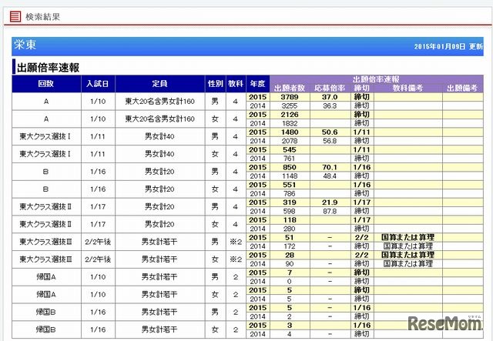Click 東大クラス選抜Ⅲ in the 男 row

click(45, 242)
